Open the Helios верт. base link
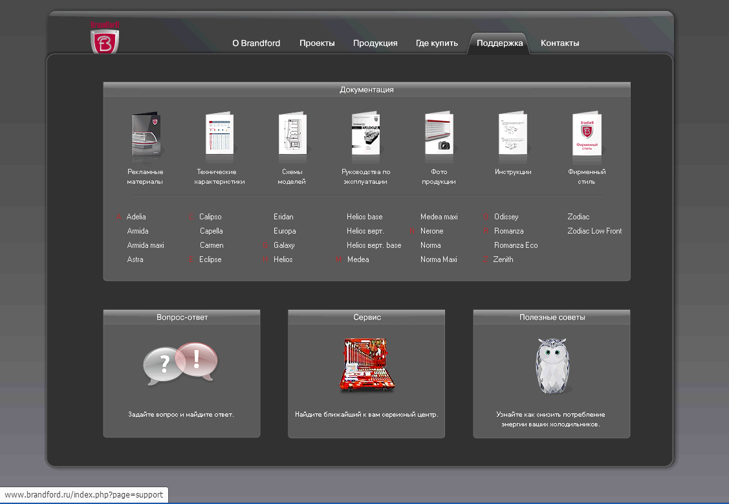729x504 pixels. pyautogui.click(x=374, y=245)
